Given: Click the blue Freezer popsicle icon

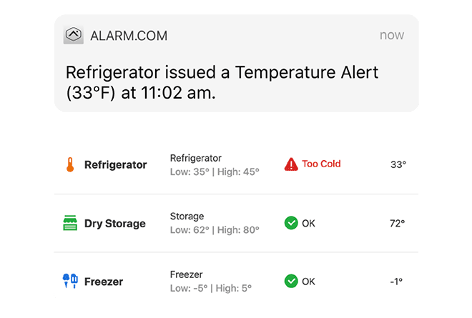Looking at the screenshot, I should click(69, 282).
